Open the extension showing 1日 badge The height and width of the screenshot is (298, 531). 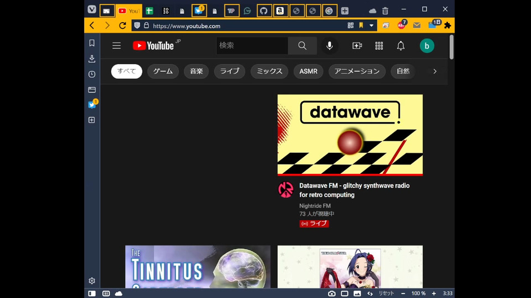coord(434,24)
